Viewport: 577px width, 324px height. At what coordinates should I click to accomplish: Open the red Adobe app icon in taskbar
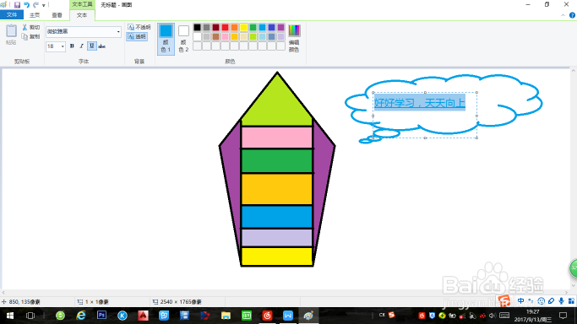coord(143,316)
